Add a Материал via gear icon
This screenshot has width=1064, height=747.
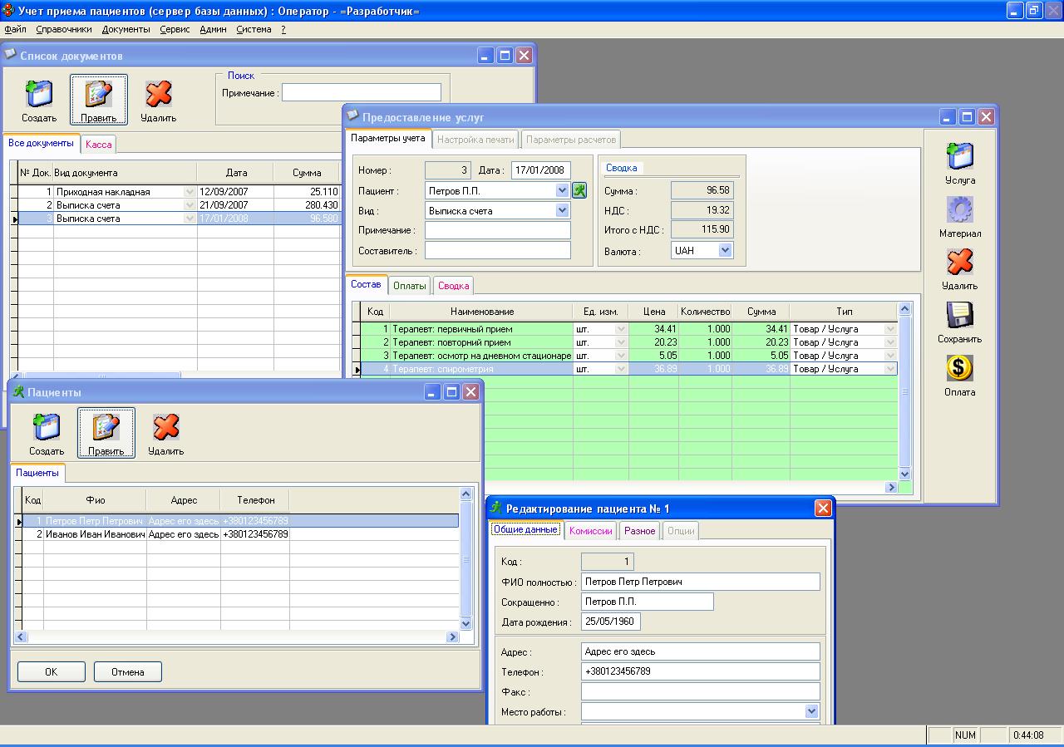(960, 209)
